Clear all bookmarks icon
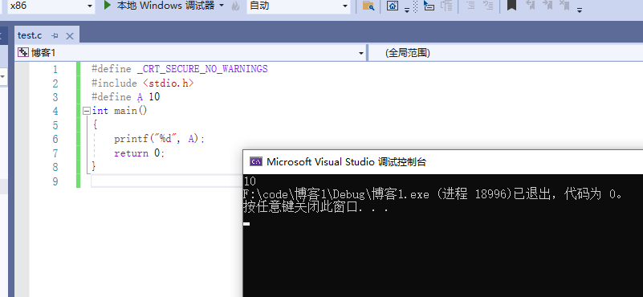Image resolution: width=643 pixels, height=297 pixels. click(564, 5)
